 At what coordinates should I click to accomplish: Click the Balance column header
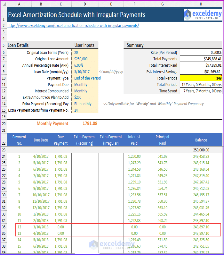201,140
